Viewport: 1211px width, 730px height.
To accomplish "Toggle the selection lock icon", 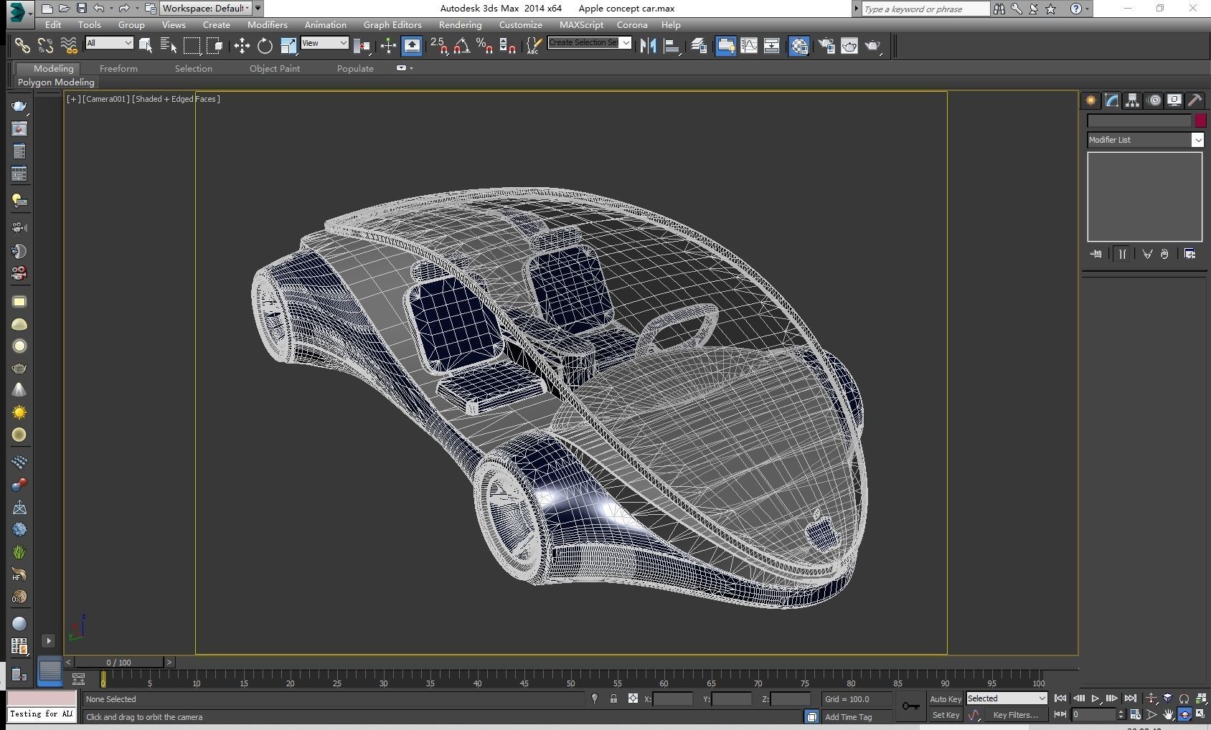I will pos(613,698).
